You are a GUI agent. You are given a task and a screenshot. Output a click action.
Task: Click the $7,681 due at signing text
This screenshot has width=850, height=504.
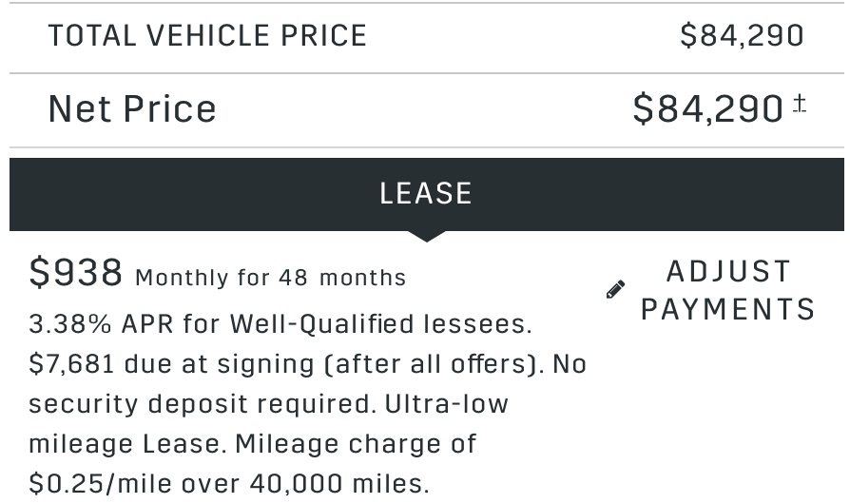click(x=171, y=363)
